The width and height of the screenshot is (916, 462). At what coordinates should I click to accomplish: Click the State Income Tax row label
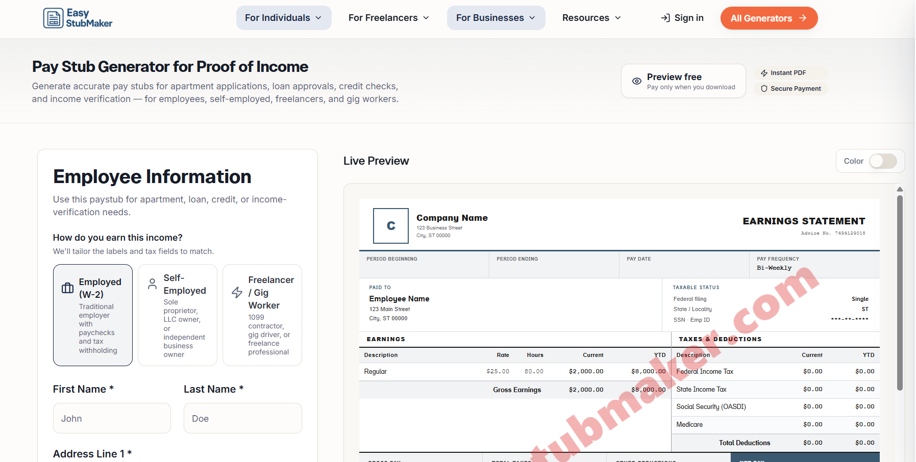pyautogui.click(x=701, y=390)
